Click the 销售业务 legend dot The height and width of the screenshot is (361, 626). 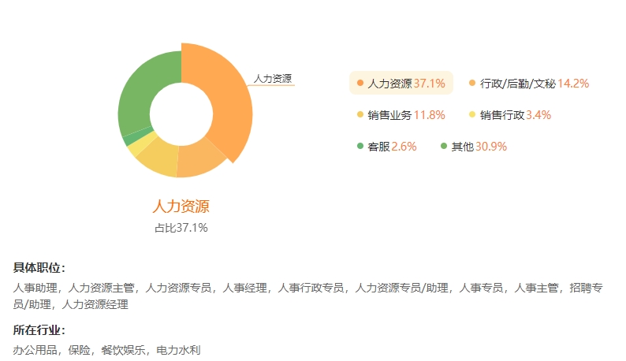pyautogui.click(x=360, y=114)
